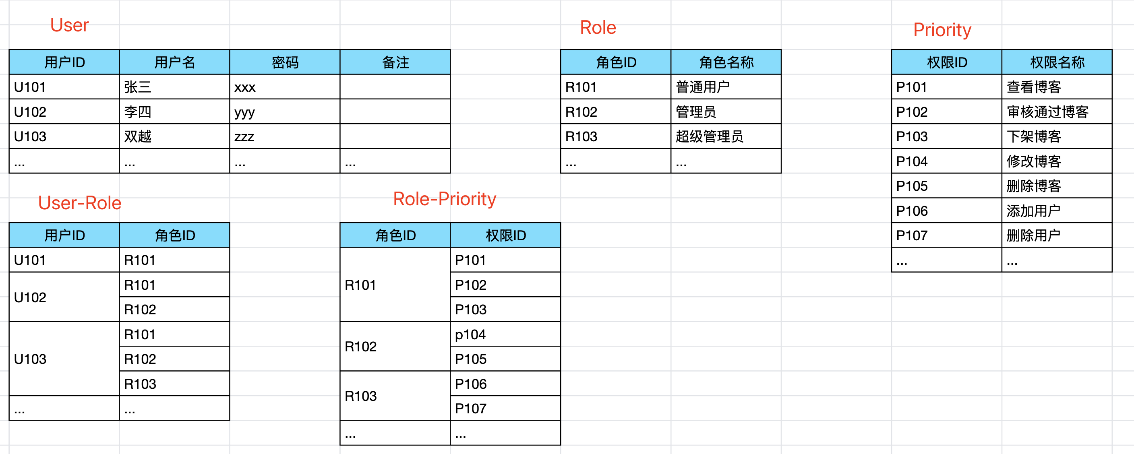Click the red "Role" table title
Viewport: 1134px width, 454px height.
[597, 28]
